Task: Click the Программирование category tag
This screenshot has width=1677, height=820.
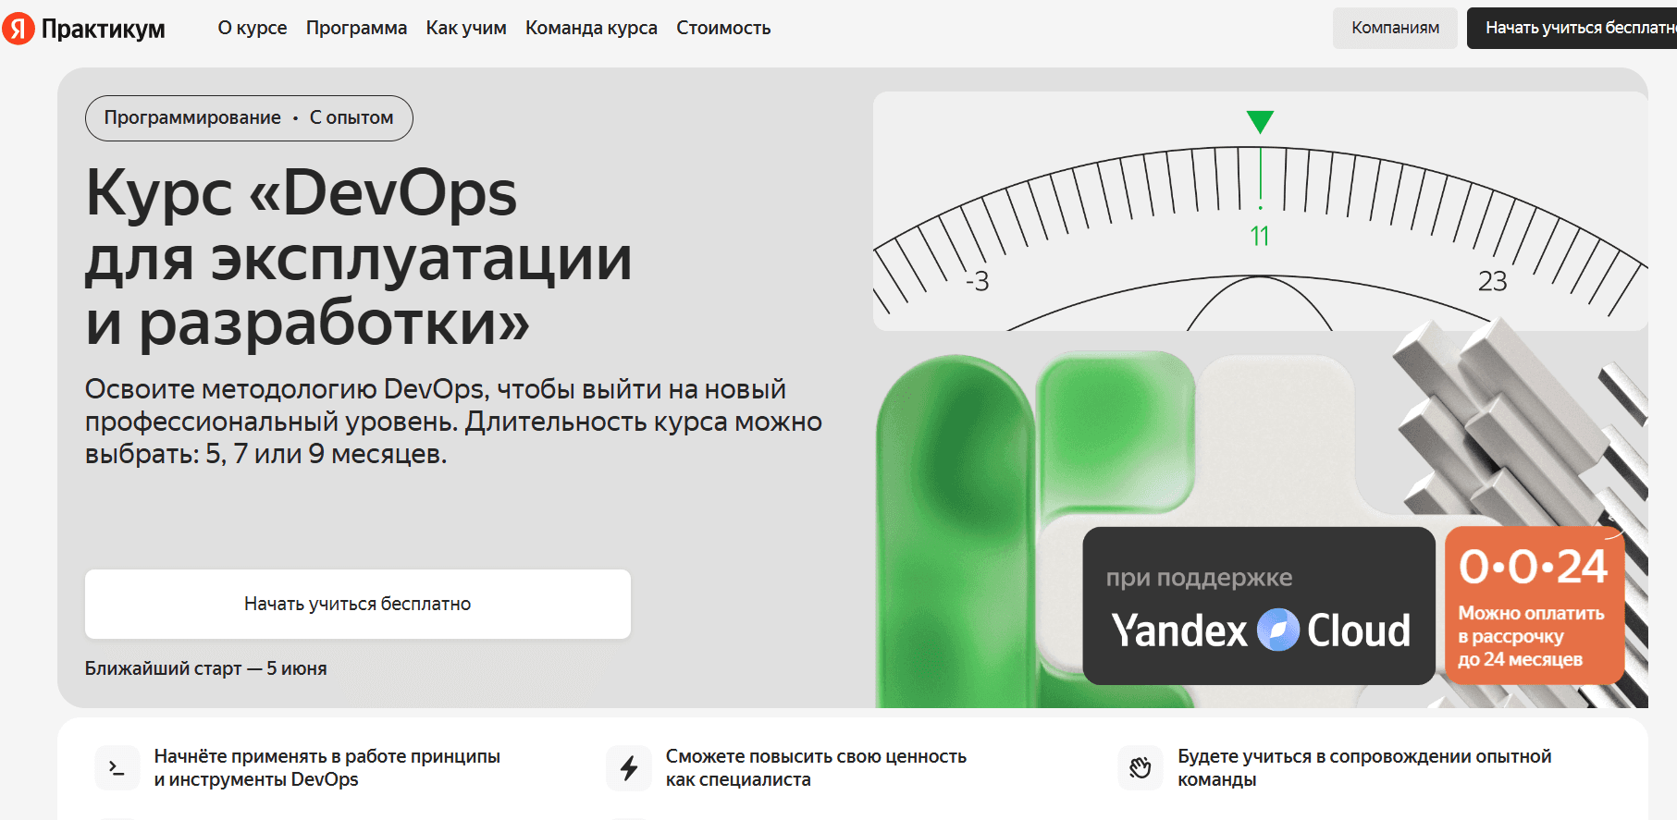Action: (192, 117)
